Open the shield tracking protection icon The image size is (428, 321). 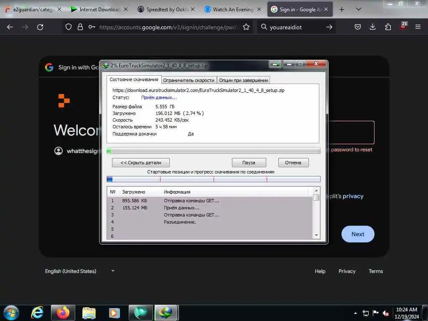[69, 27]
